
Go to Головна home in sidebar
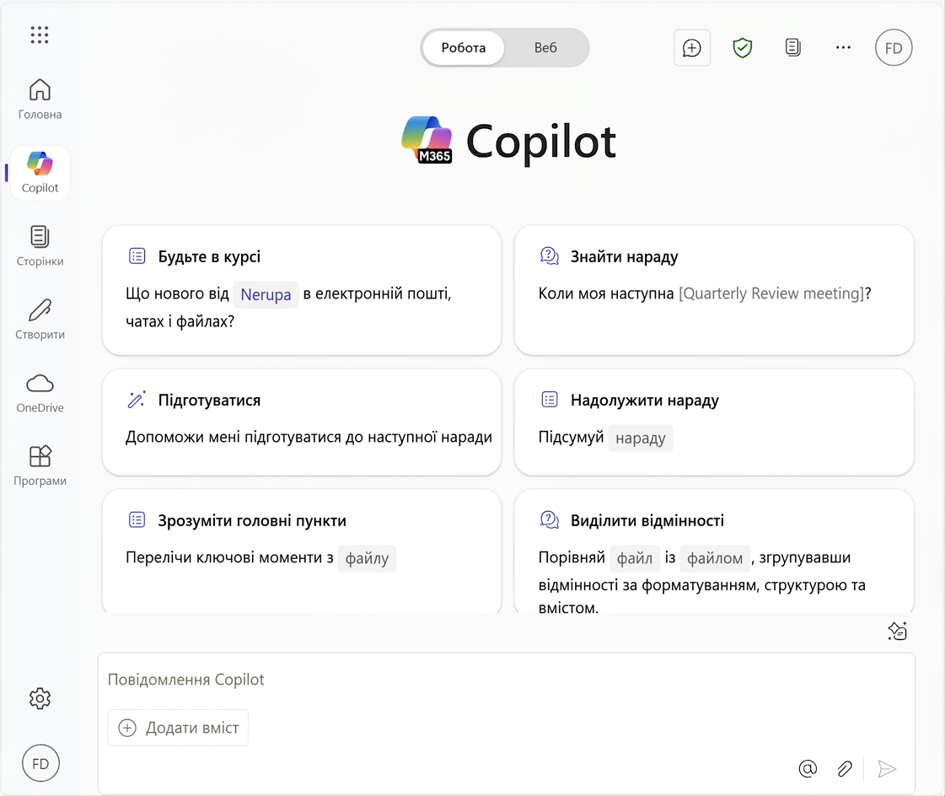(40, 99)
